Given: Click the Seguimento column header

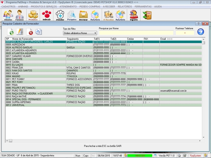Looking at the screenshot, I should point(79,39).
